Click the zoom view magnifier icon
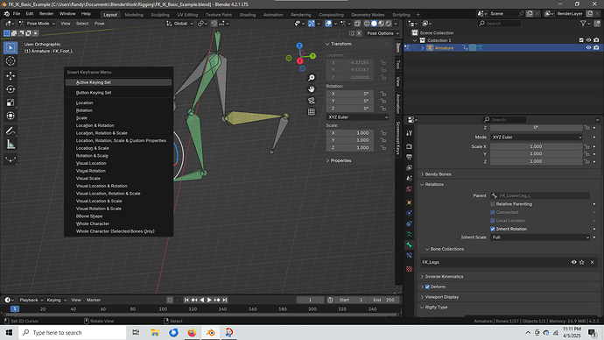 click(312, 78)
